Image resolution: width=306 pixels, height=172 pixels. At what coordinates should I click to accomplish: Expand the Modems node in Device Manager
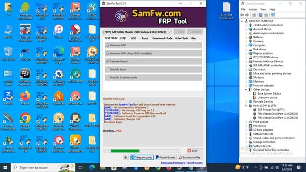246,77
